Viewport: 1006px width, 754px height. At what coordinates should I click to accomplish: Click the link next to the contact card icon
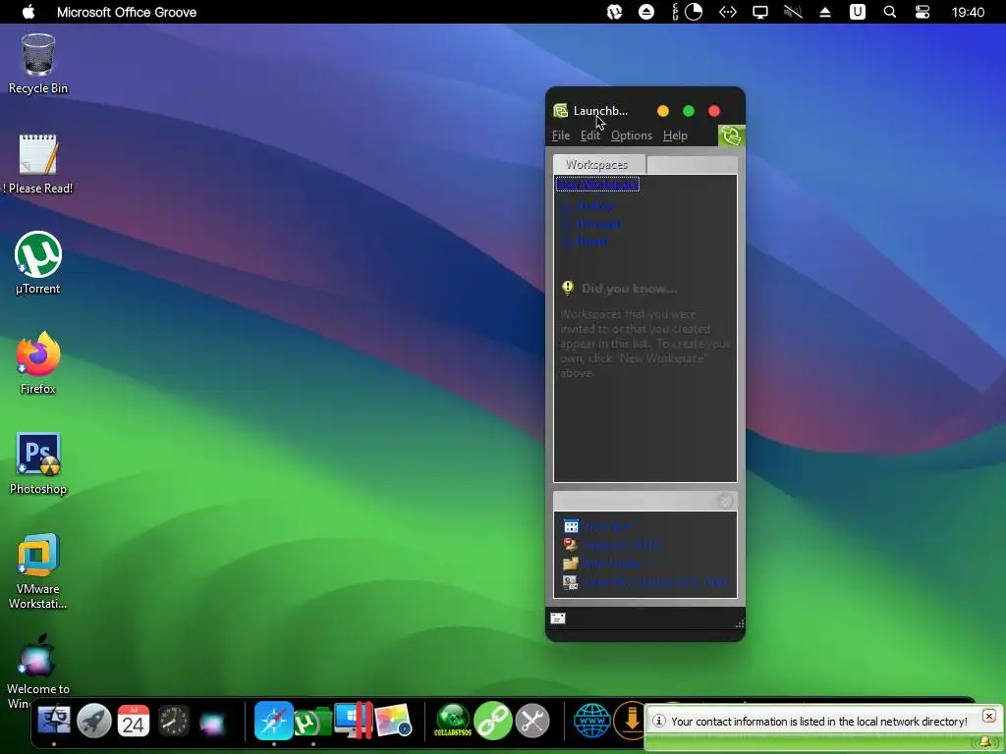655,582
